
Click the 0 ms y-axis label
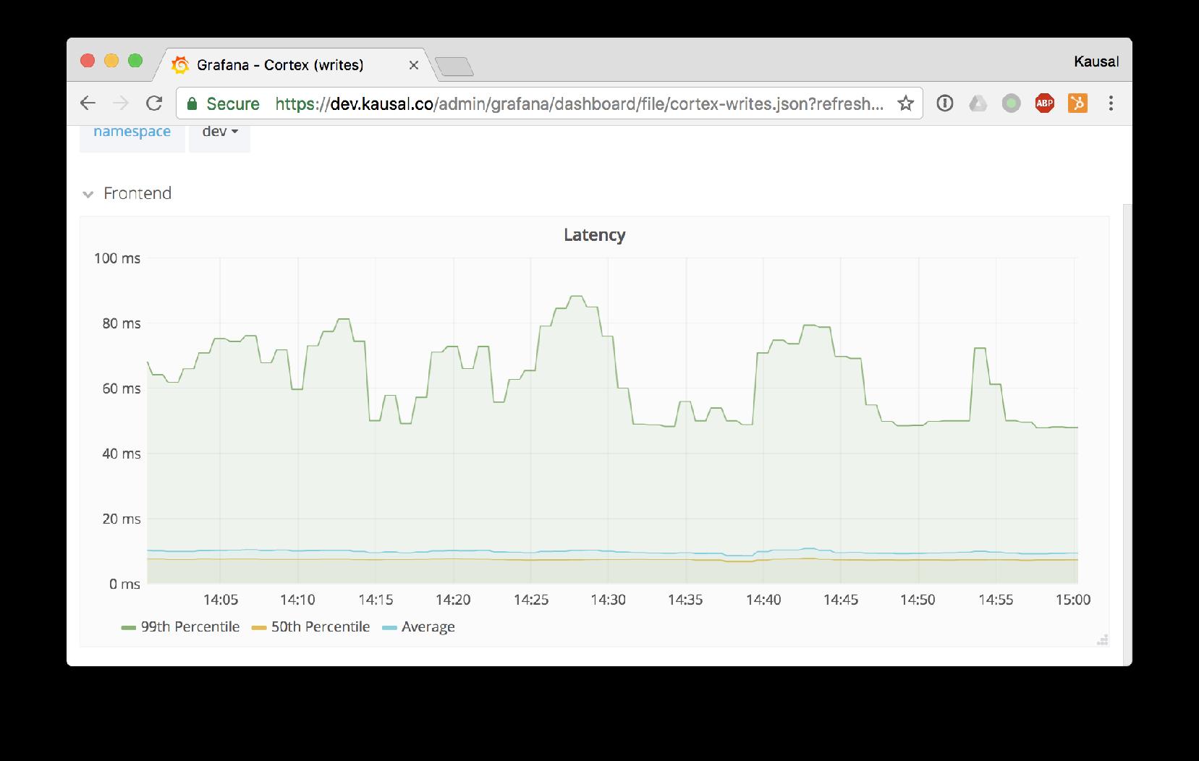124,584
